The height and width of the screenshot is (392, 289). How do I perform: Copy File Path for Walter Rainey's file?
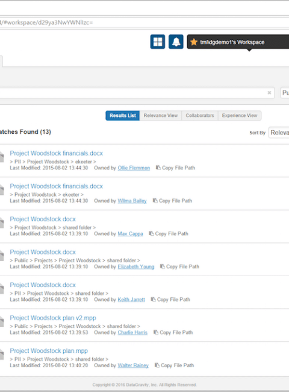pyautogui.click(x=177, y=365)
